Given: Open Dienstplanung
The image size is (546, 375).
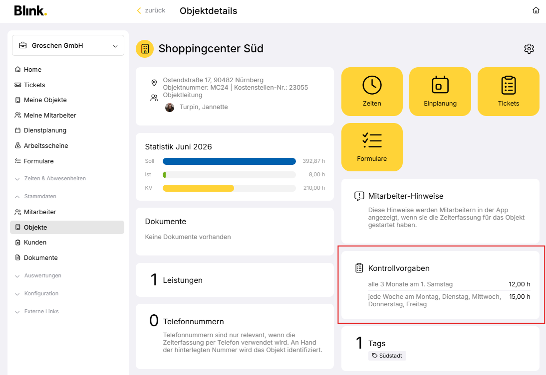Looking at the screenshot, I should click(x=45, y=130).
